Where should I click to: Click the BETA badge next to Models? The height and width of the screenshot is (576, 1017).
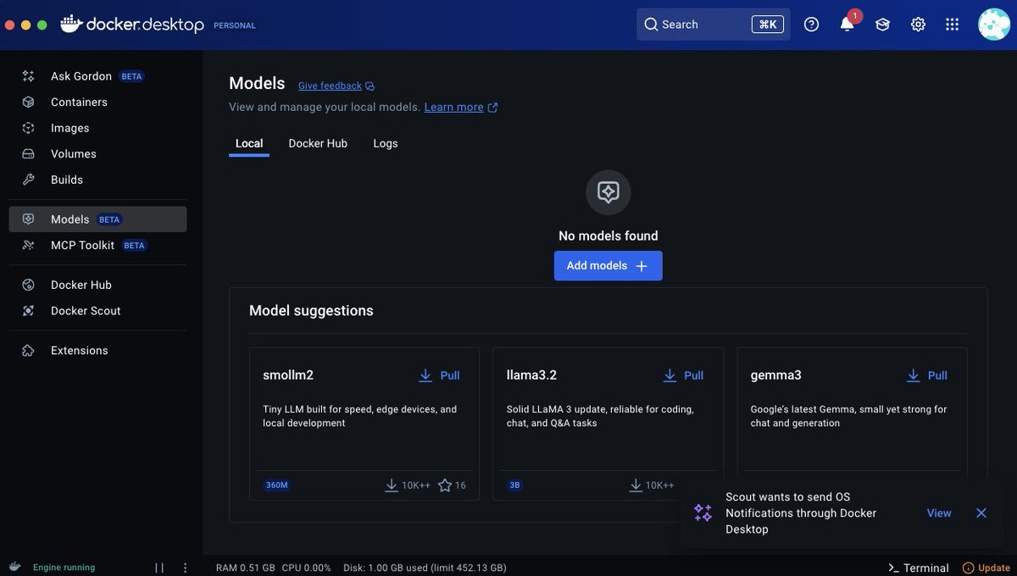coord(109,219)
